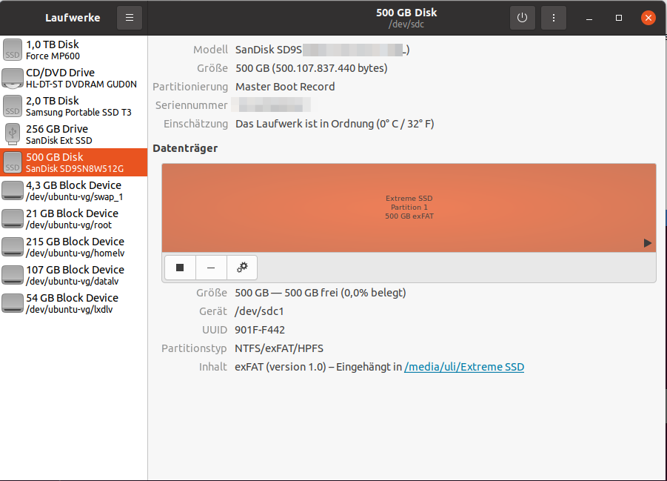Select the CD/DVD Drive entry
The image size is (667, 481).
click(74, 78)
